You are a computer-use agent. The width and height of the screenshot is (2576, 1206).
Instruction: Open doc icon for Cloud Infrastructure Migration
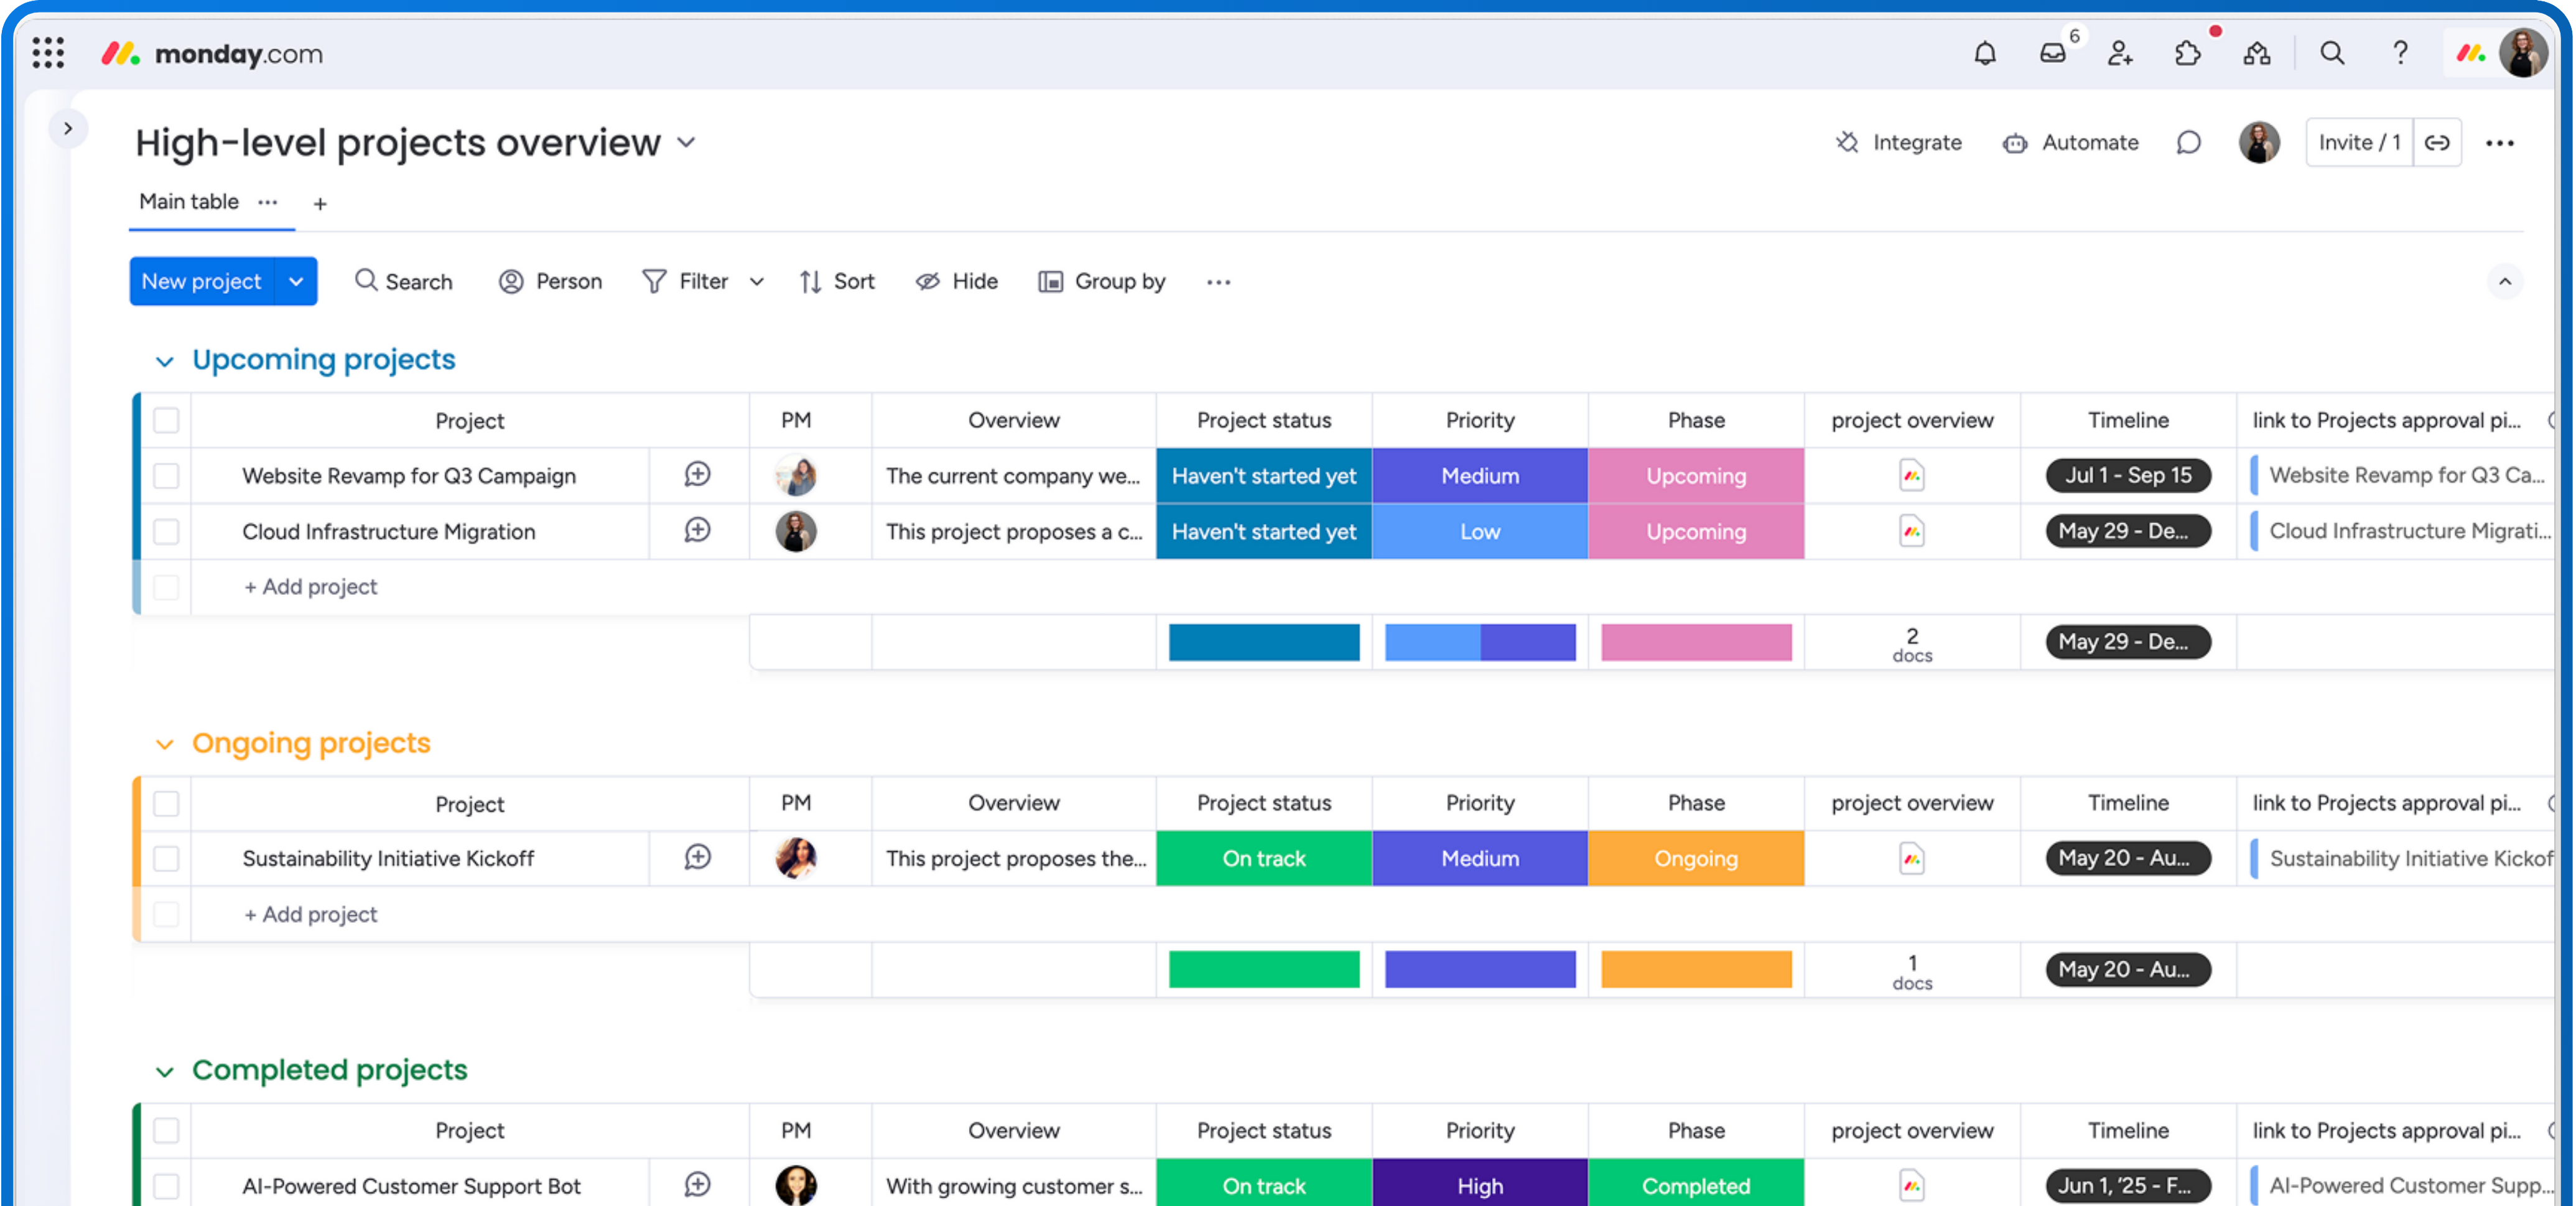[1911, 531]
